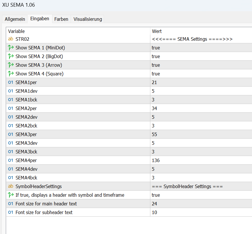Click the string icon beside SymbolHeaderSettings
252x234 pixels.
tap(11, 186)
